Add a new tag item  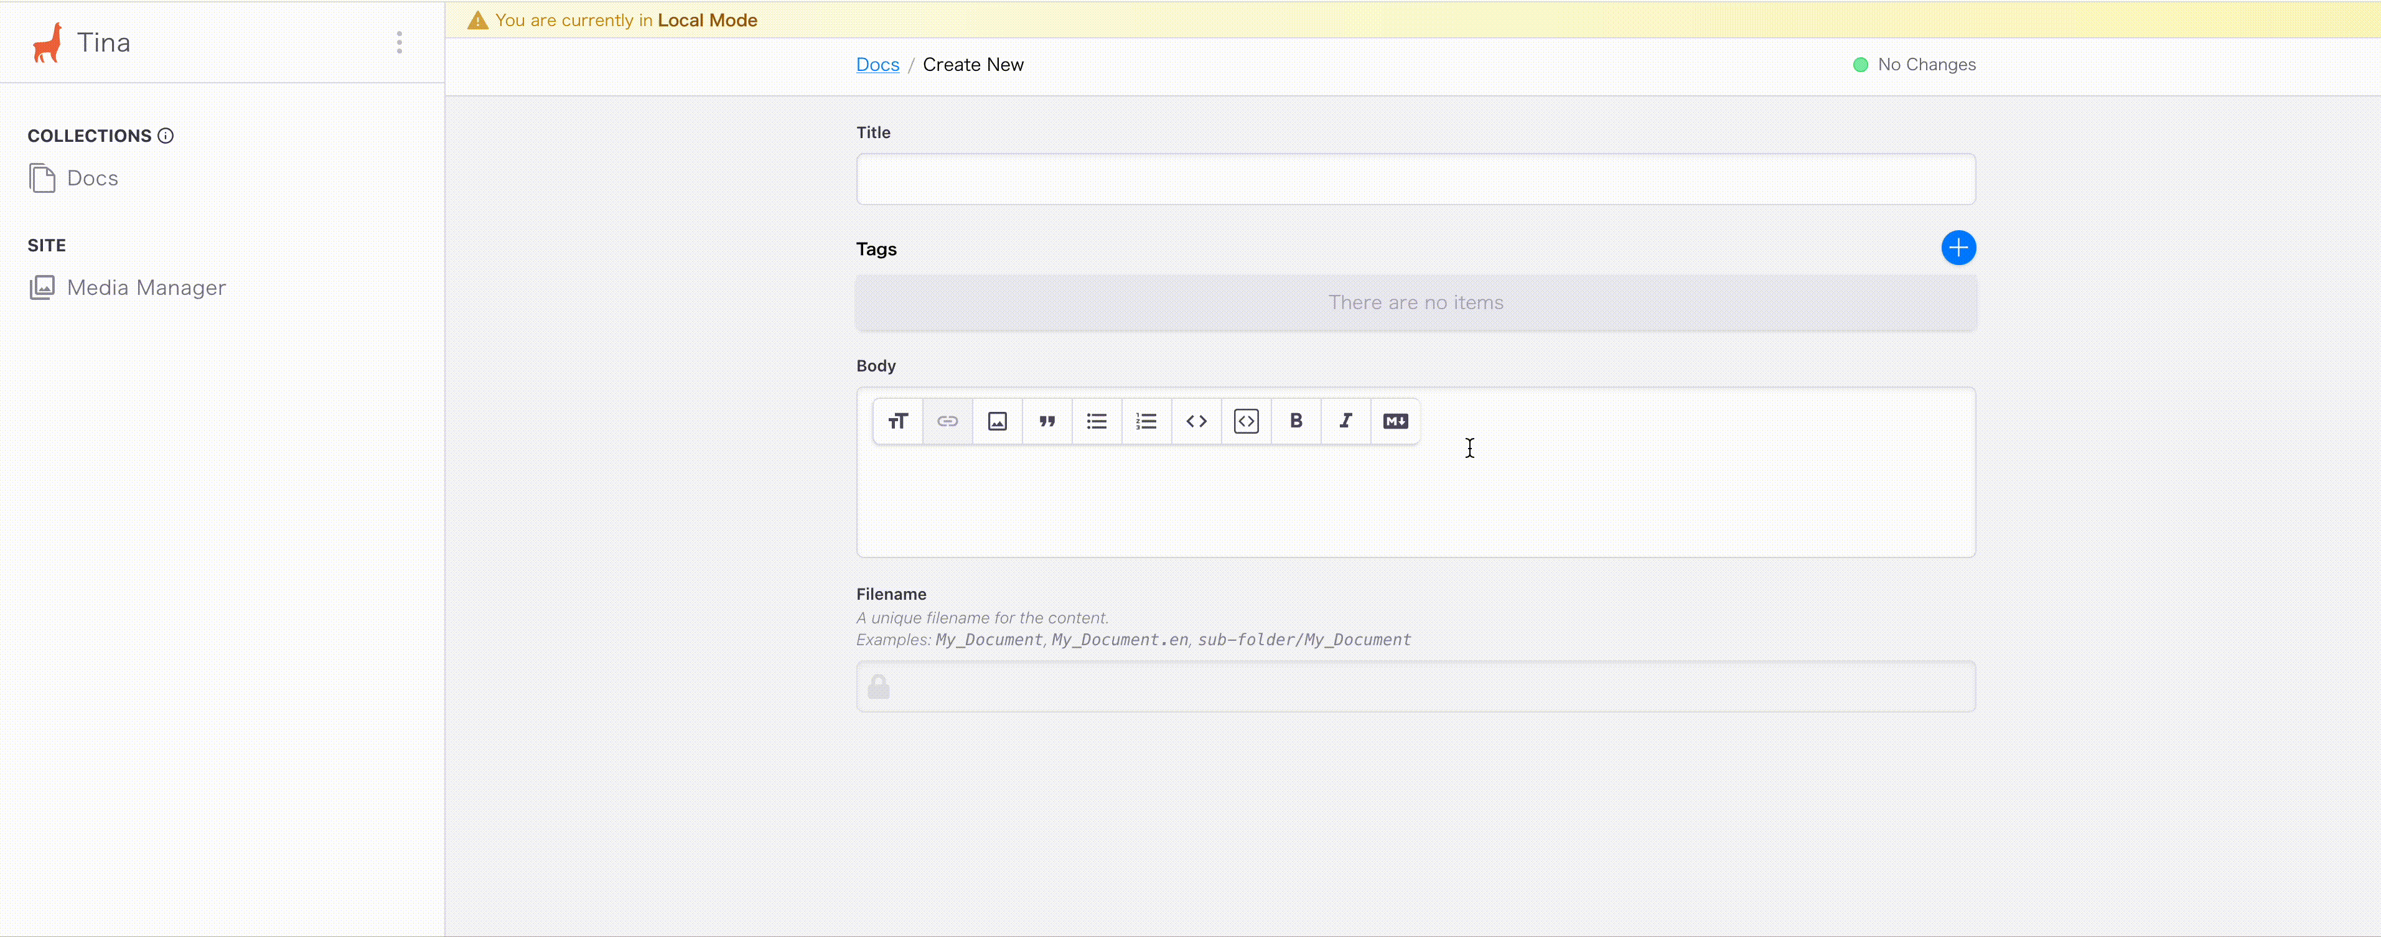coord(1958,248)
